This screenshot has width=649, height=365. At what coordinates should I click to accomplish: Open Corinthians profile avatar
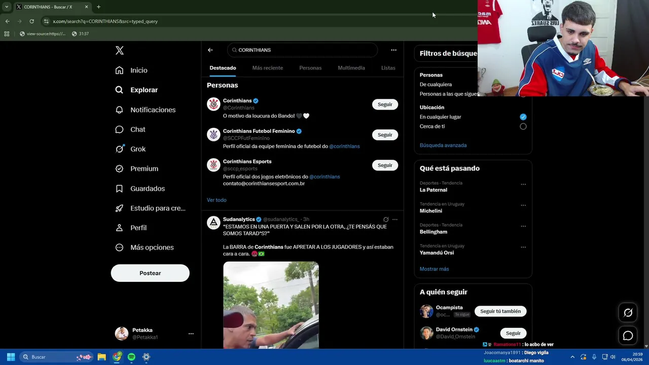[x=213, y=104]
